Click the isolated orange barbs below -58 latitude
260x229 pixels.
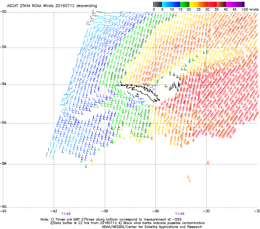point(189,179)
